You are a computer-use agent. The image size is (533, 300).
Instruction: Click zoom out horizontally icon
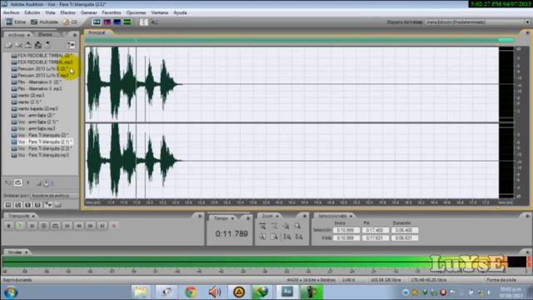pyautogui.click(x=275, y=226)
